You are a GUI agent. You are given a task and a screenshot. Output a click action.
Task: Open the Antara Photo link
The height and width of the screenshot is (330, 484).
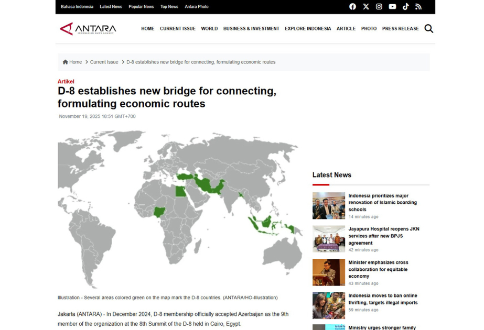click(x=197, y=6)
